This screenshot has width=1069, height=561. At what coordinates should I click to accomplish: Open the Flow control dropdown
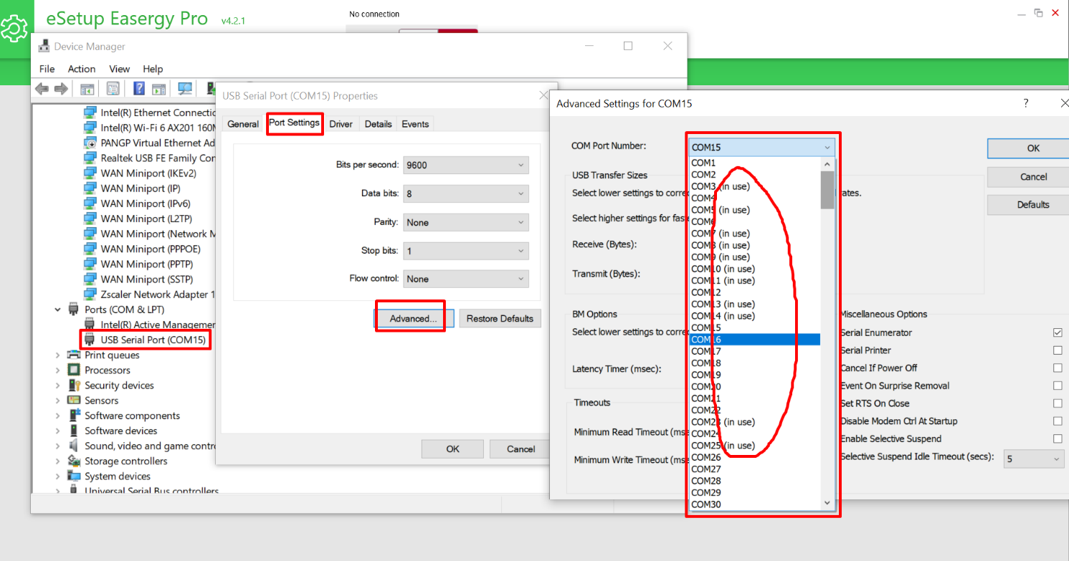coord(466,279)
